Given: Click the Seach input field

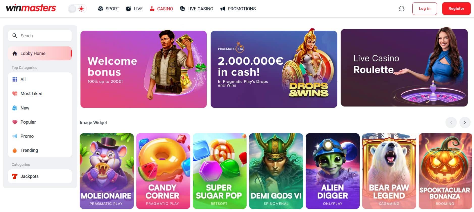Looking at the screenshot, I should (40, 36).
